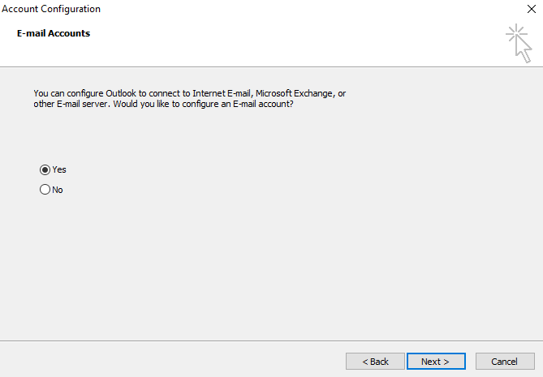Image resolution: width=543 pixels, height=377 pixels.
Task: Click the divider under the header banner
Action: click(268, 66)
